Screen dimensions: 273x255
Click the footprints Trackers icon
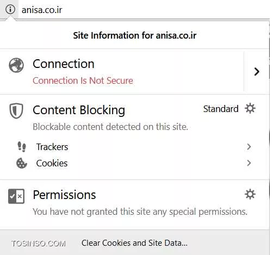(22, 147)
